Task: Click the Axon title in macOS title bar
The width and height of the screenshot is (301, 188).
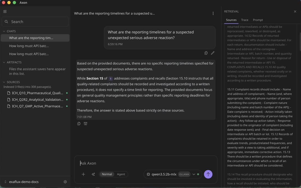Action: [23, 2]
